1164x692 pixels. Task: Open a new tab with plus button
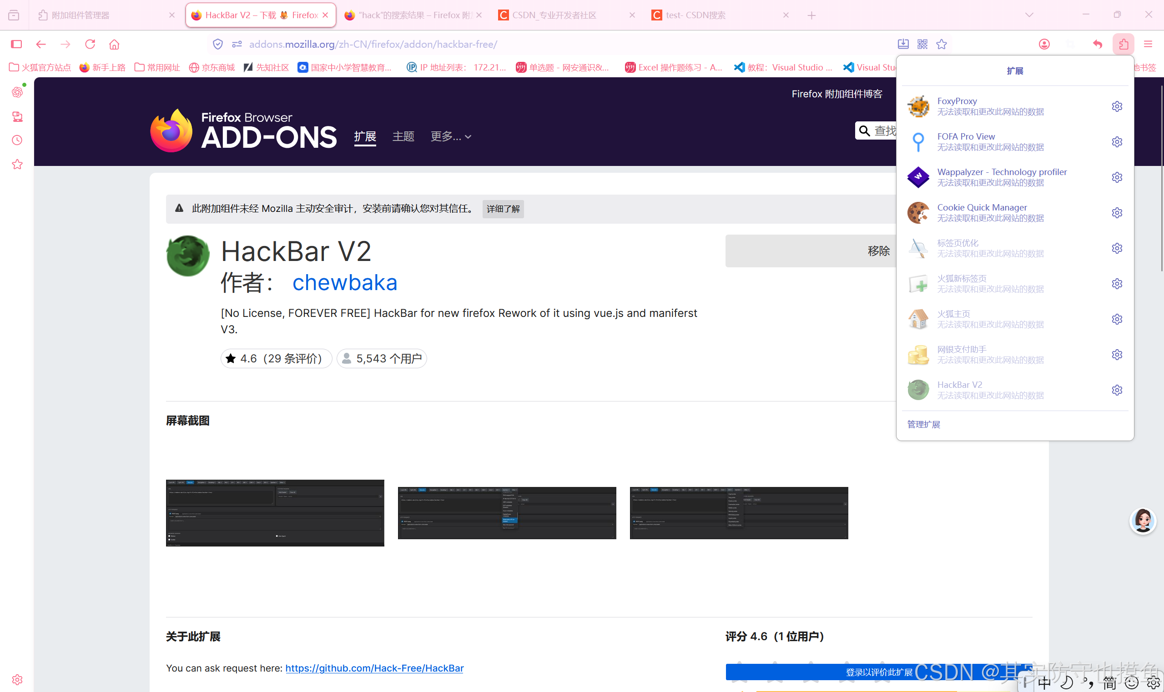pyautogui.click(x=812, y=15)
